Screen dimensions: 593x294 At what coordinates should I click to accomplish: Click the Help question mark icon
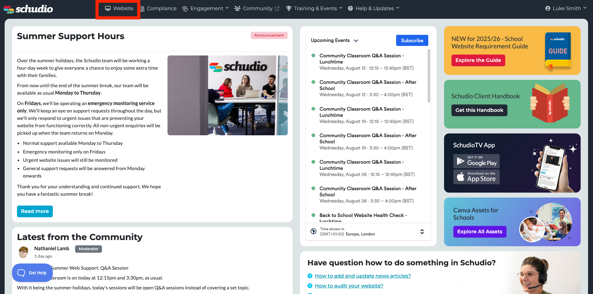coord(350,8)
